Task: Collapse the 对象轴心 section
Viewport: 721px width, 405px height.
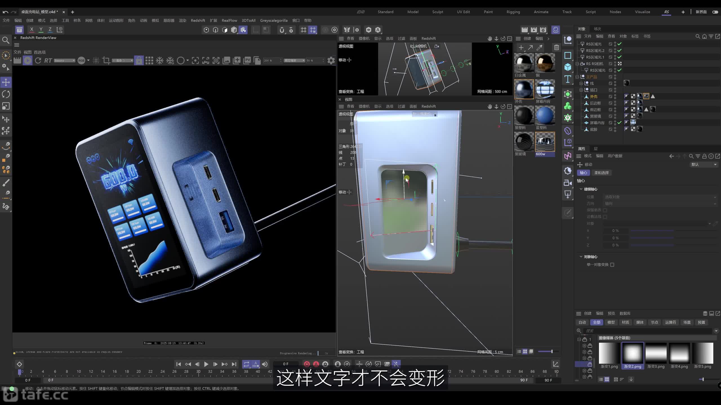Action: pyautogui.click(x=581, y=256)
